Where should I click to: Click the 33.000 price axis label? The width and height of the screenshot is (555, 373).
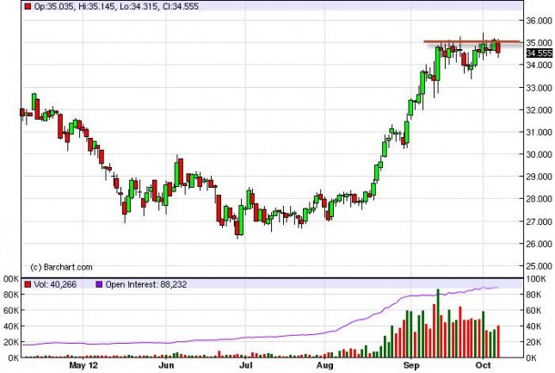tap(539, 88)
